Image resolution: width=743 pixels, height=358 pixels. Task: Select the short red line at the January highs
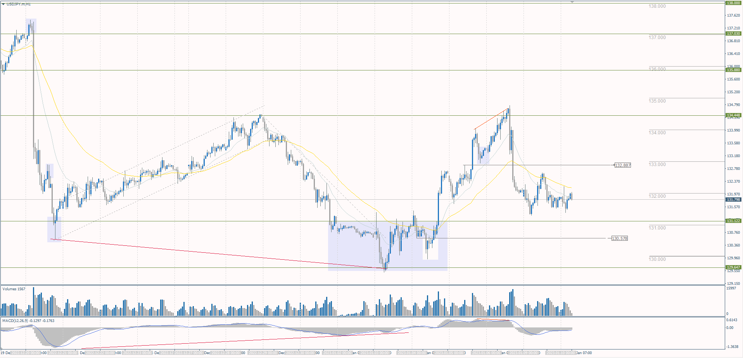(491, 119)
